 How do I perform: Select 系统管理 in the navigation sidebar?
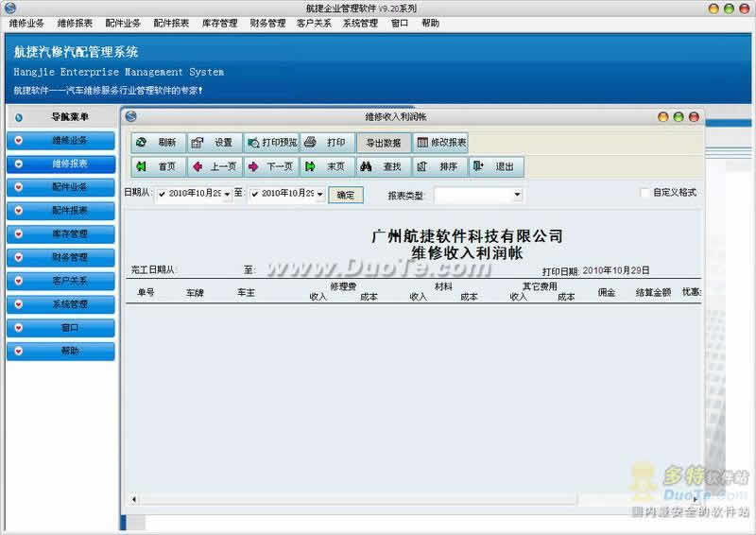click(60, 304)
